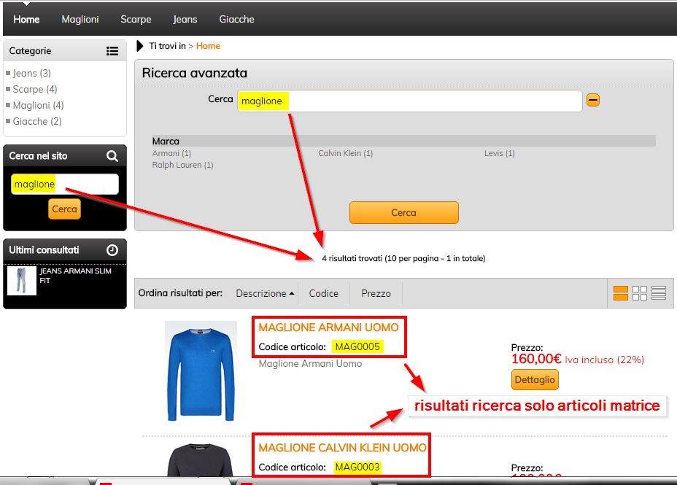Filter by brand Ralph Lauren (1)

tap(182, 165)
